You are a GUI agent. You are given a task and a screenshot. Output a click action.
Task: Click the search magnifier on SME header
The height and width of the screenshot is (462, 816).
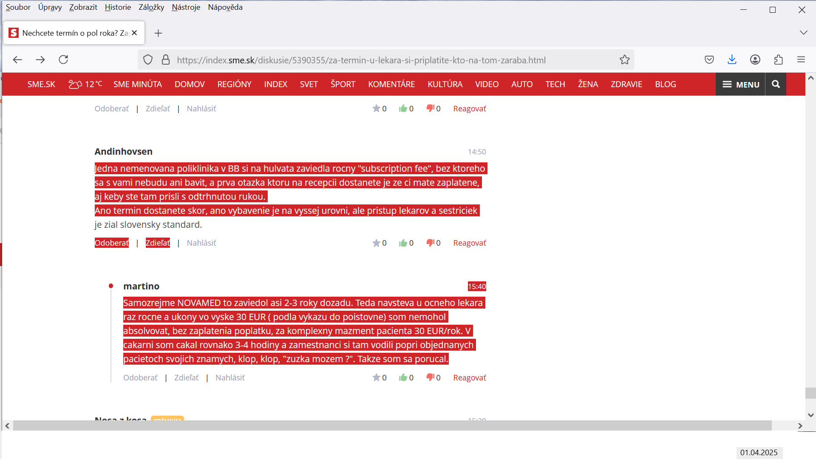776,84
